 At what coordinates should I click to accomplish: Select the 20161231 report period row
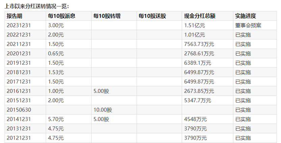(19, 91)
